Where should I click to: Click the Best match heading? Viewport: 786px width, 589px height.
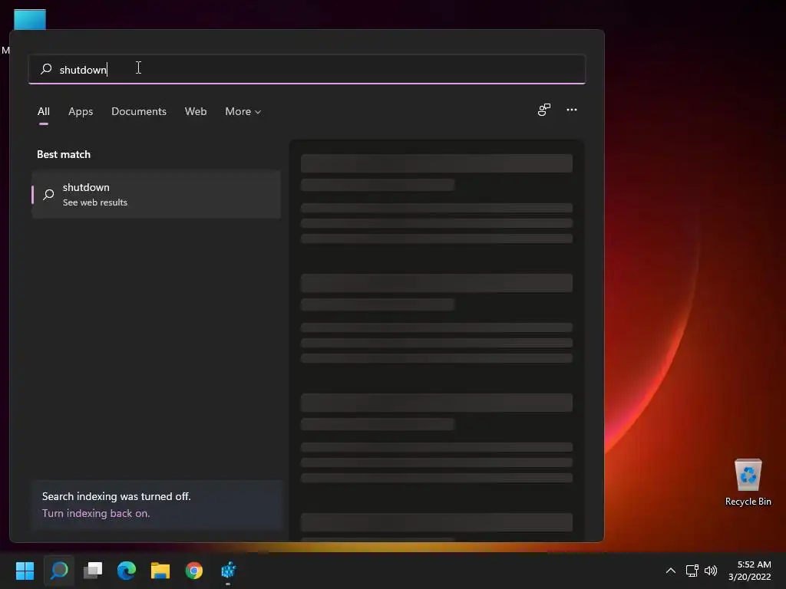point(64,154)
